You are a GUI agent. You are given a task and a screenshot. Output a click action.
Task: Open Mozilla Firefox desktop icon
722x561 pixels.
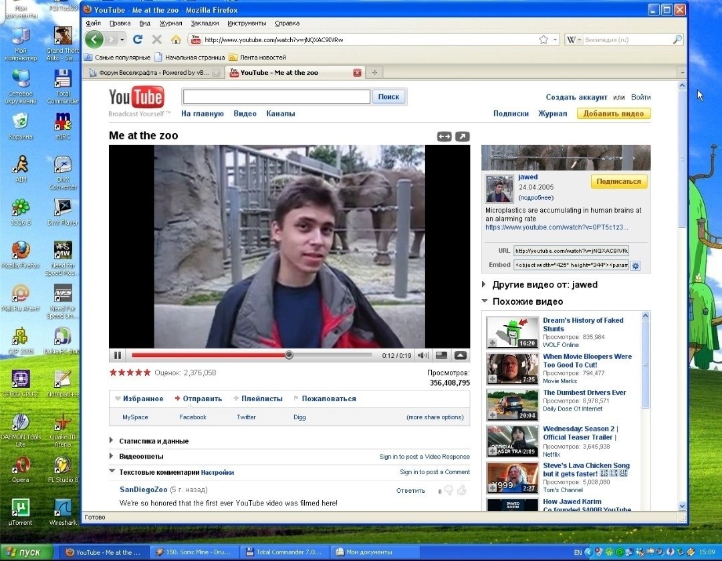(x=21, y=255)
